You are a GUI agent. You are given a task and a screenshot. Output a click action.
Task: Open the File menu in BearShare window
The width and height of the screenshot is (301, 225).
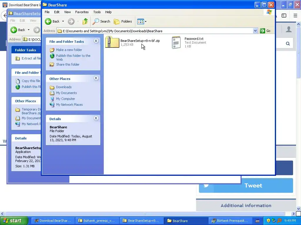point(47,12)
